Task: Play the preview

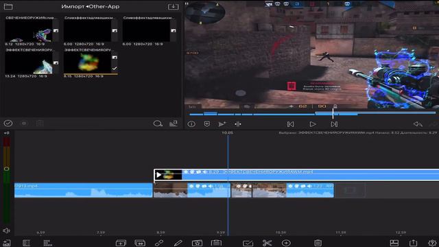Action: coord(313,124)
